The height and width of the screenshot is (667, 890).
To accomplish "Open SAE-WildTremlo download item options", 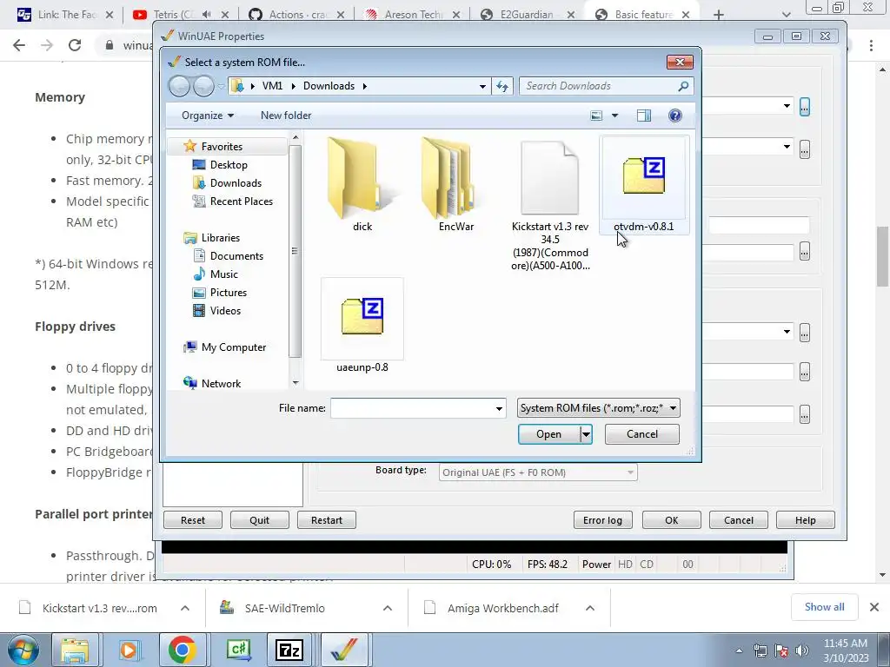I will (x=387, y=608).
